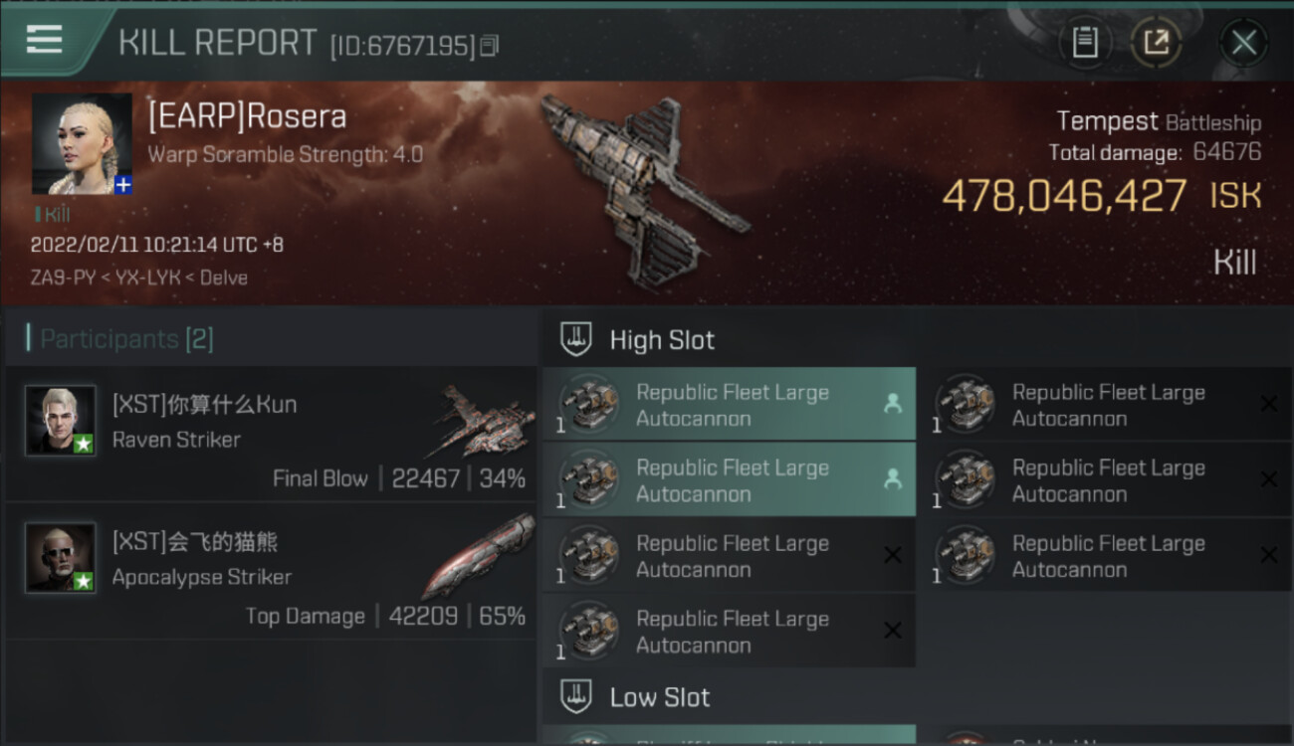View the Raven Striker pilot portrait
The width and height of the screenshot is (1294, 746).
[x=60, y=421]
